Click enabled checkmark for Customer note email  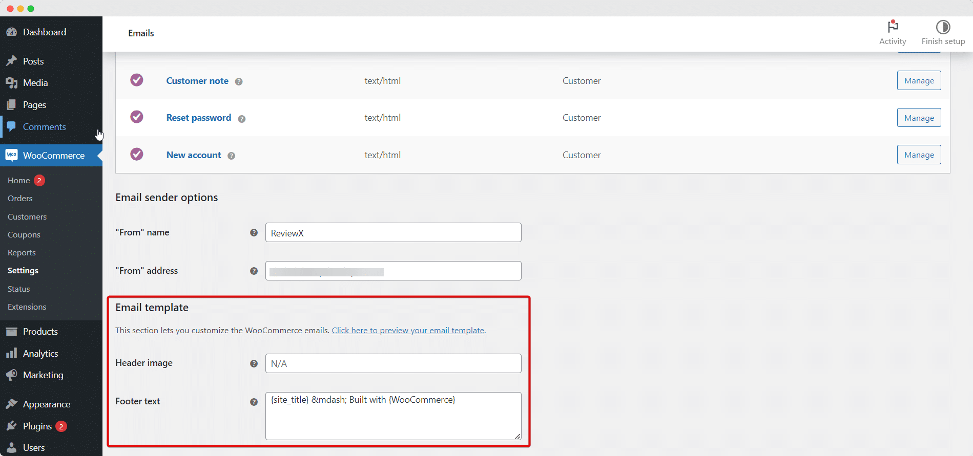(137, 80)
